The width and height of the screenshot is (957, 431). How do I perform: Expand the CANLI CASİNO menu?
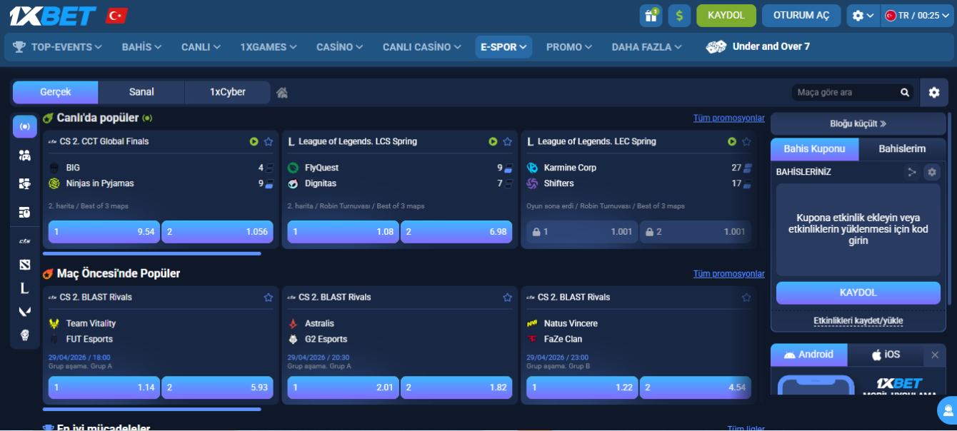[x=421, y=47]
